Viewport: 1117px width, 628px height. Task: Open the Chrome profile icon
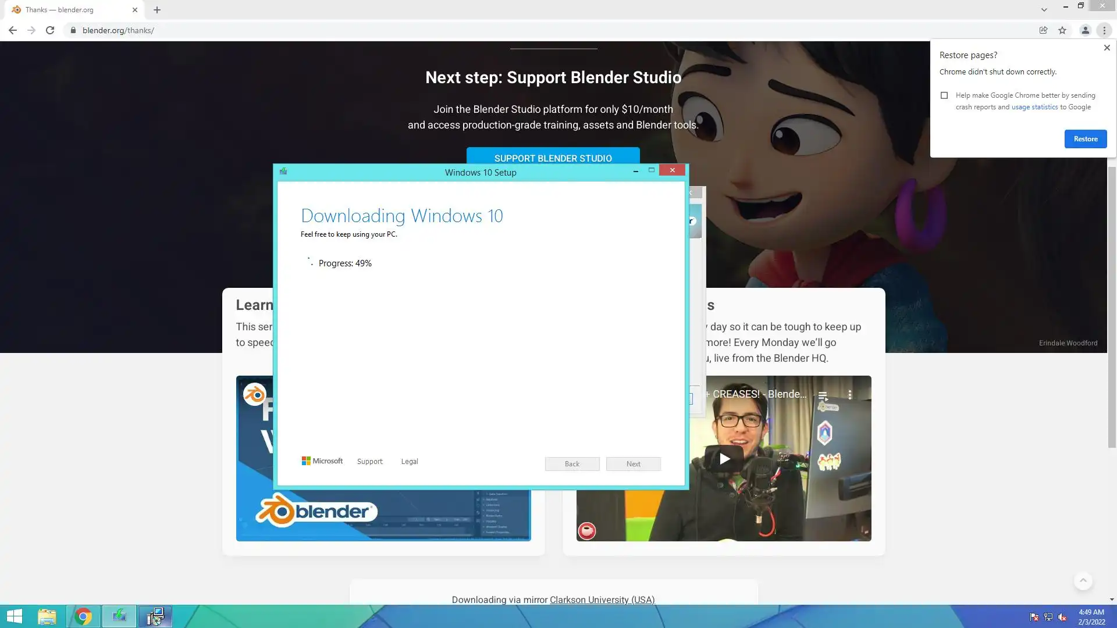pyautogui.click(x=1085, y=30)
